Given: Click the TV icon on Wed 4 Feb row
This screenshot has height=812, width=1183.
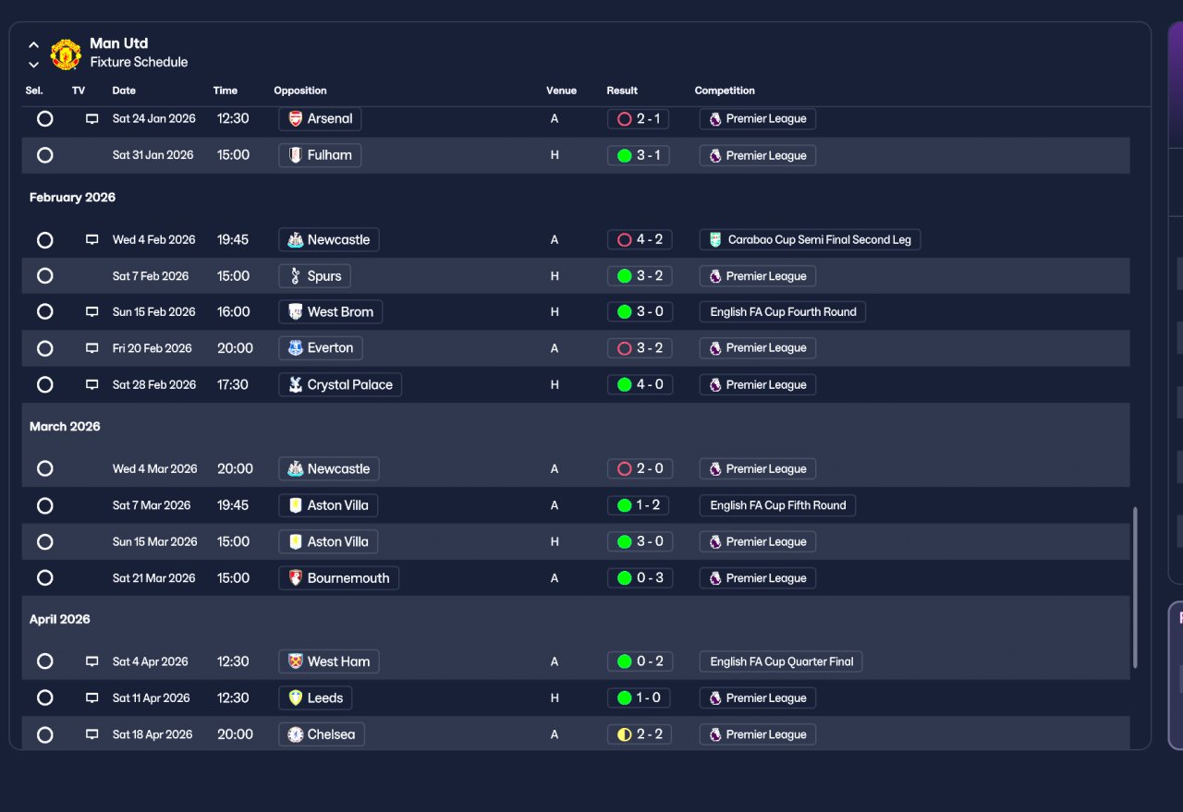Looking at the screenshot, I should click(91, 240).
